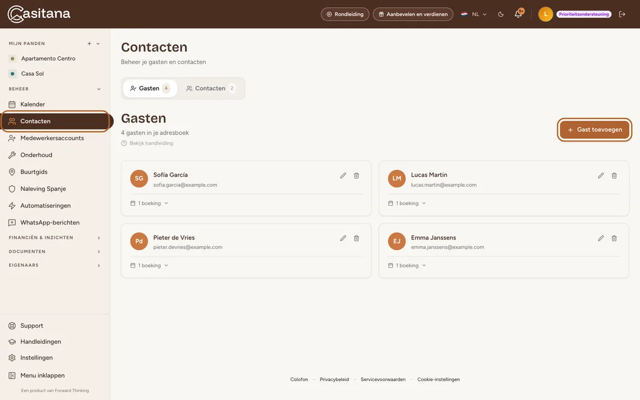The image size is (640, 400).
Task: Expand Lucas Martin's 1 boeking
Action: click(407, 203)
